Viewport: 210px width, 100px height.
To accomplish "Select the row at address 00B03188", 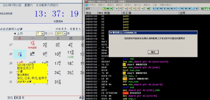I will (148, 16).
